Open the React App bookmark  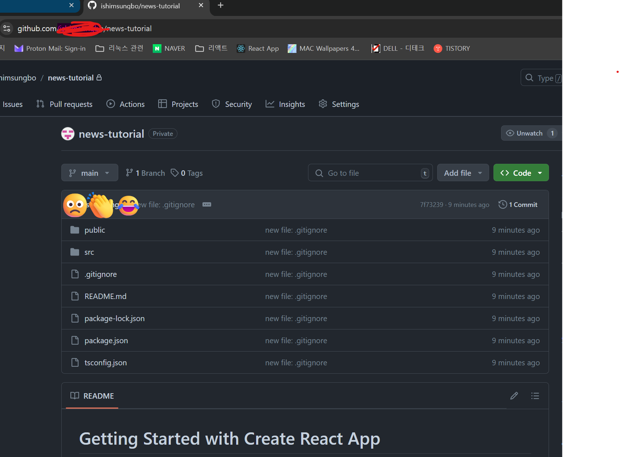pyautogui.click(x=258, y=49)
